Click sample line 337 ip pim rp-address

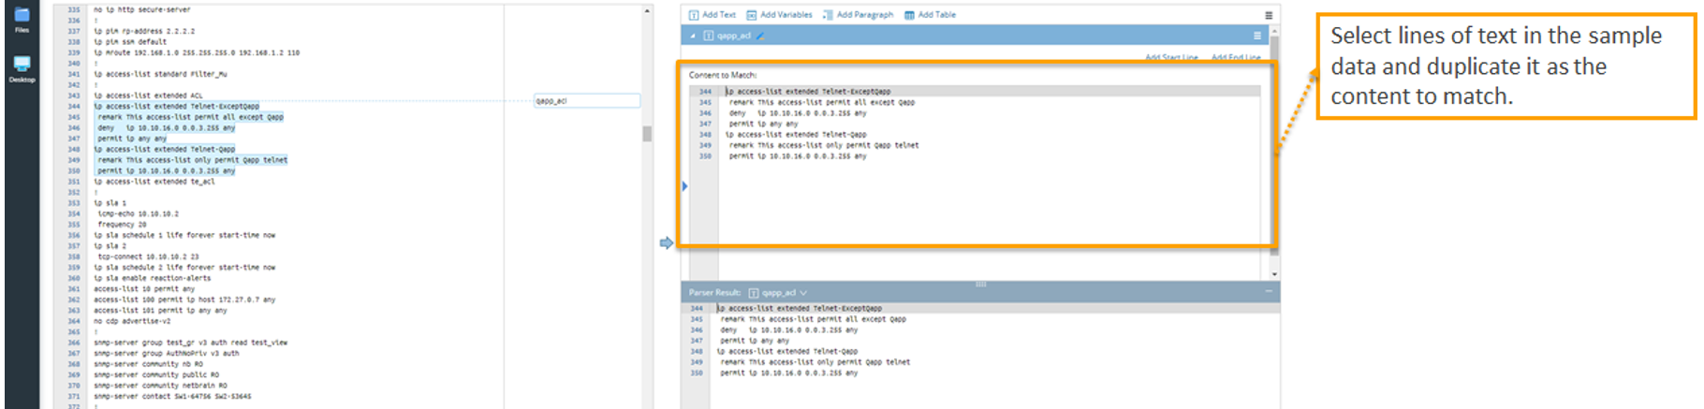[x=144, y=31]
